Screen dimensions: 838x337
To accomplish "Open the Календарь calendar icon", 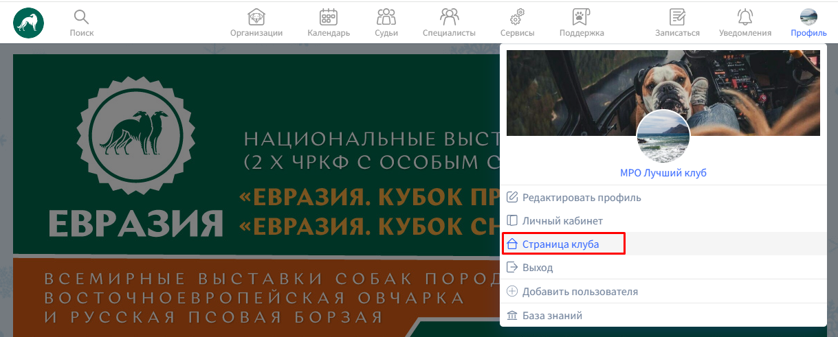I will pyautogui.click(x=329, y=17).
